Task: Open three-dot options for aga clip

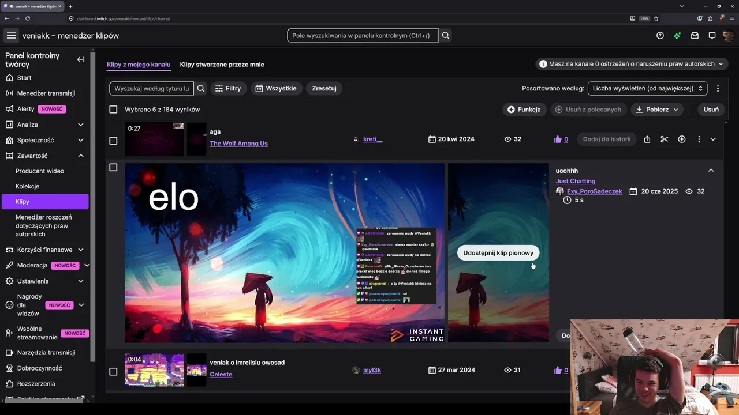Action: (699, 139)
